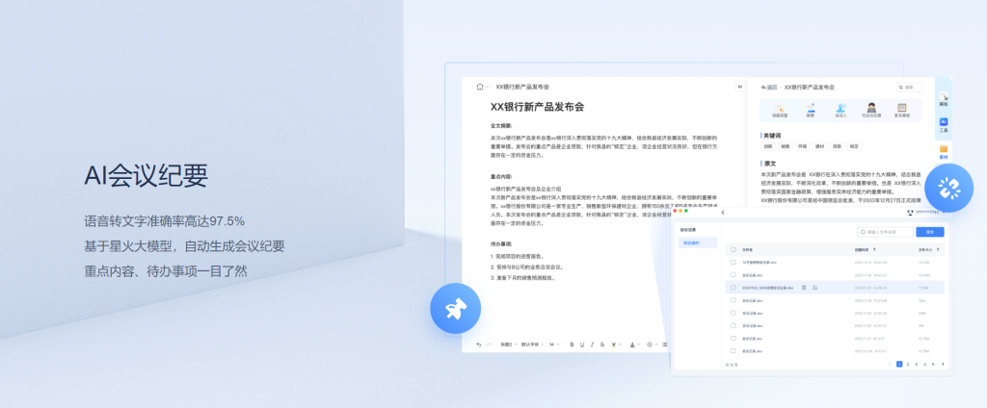Sort by the creation time column arrow
The height and width of the screenshot is (408, 987).
coord(874,249)
